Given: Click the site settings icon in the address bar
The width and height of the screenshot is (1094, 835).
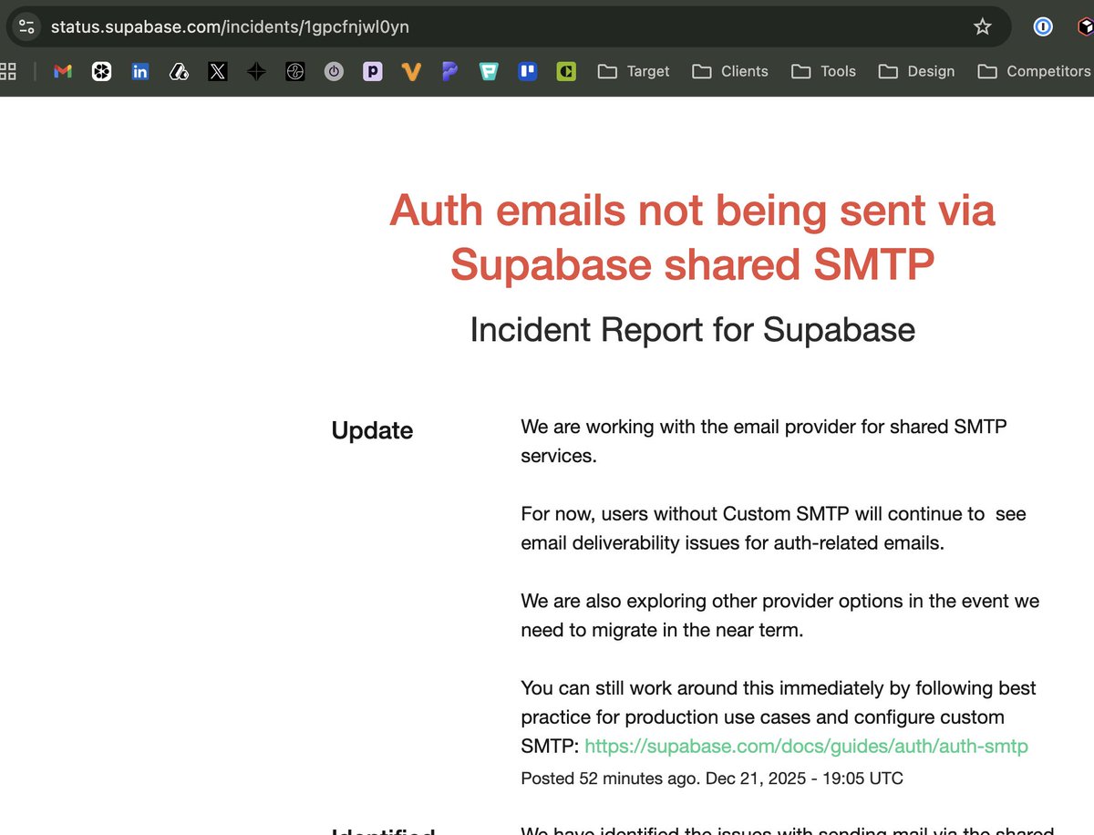Looking at the screenshot, I should [x=26, y=26].
